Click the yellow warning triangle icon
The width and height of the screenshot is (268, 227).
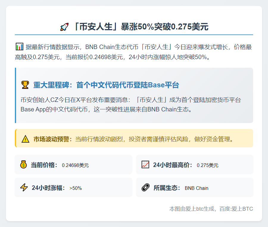[26, 139]
